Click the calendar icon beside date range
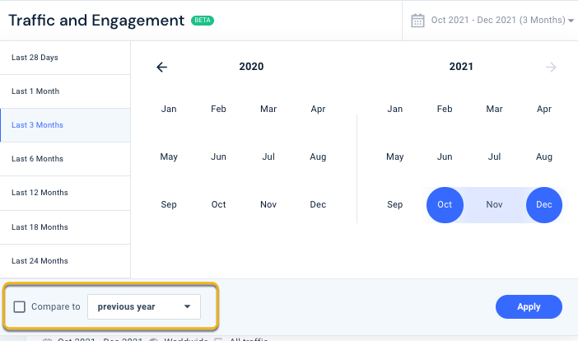 (x=417, y=20)
